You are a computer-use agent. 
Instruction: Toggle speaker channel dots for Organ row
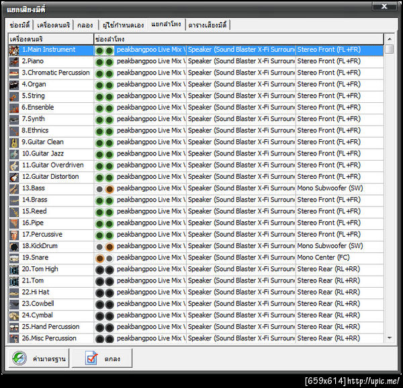[104, 85]
